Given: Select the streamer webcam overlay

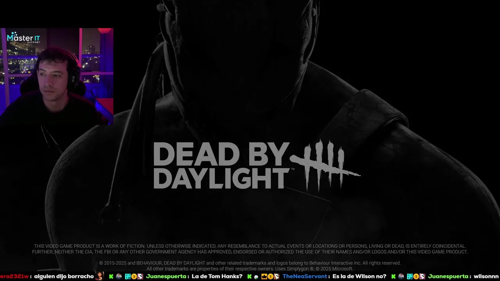Looking at the screenshot, I should pos(57,76).
